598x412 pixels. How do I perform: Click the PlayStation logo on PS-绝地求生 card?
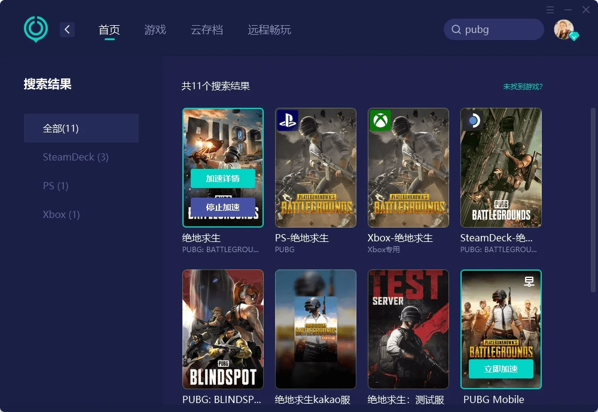[x=288, y=120]
